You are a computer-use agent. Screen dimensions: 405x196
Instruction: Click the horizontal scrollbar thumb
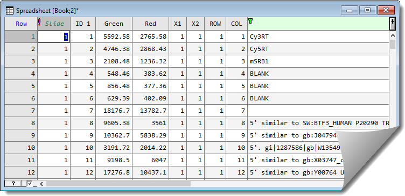click(x=118, y=184)
